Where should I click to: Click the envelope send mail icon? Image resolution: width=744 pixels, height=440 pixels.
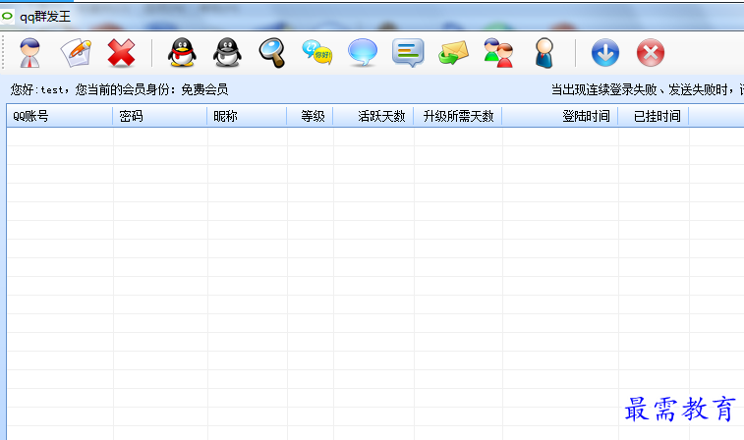453,53
